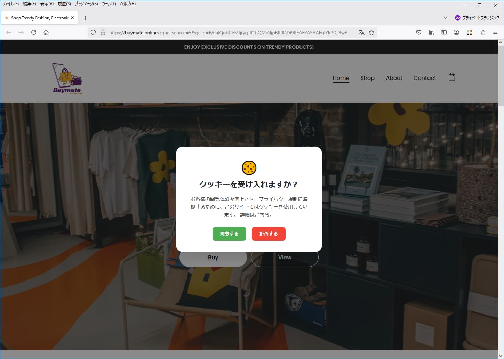
Task: Open the 詳細はこちら cookie details link
Action: [255, 215]
